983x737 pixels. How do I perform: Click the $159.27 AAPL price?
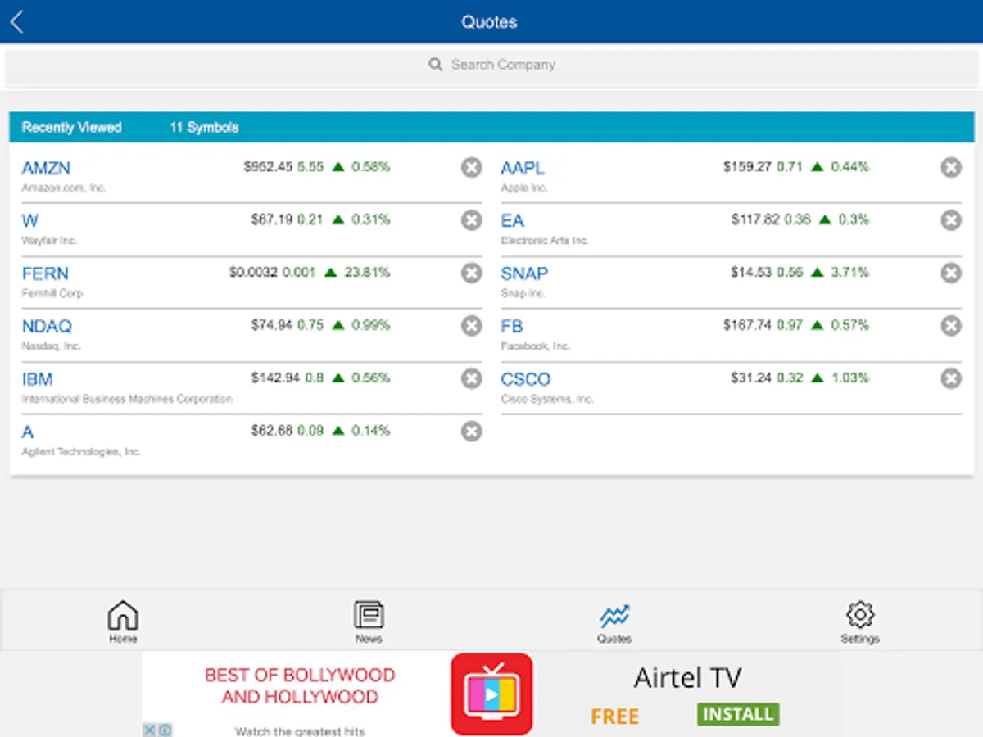coord(747,167)
